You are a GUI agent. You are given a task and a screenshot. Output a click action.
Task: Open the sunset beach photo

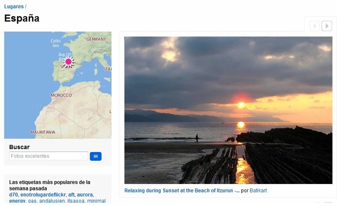coord(228,110)
